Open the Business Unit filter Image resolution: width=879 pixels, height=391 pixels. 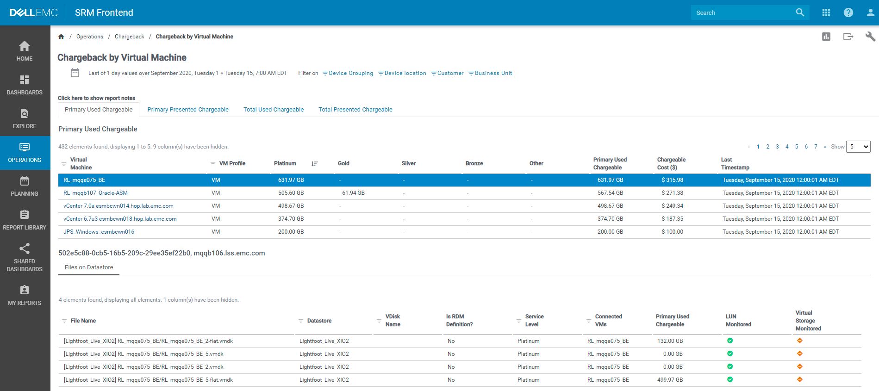tap(490, 73)
